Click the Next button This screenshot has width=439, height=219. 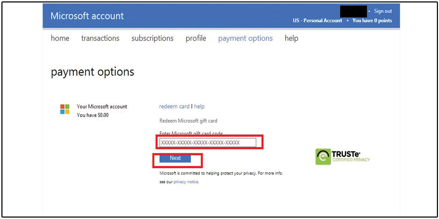point(175,158)
